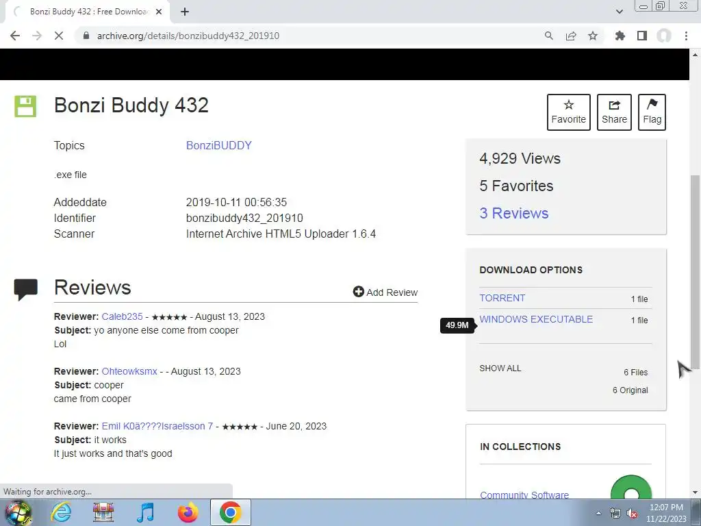Open the tab search chevron

[619, 12]
